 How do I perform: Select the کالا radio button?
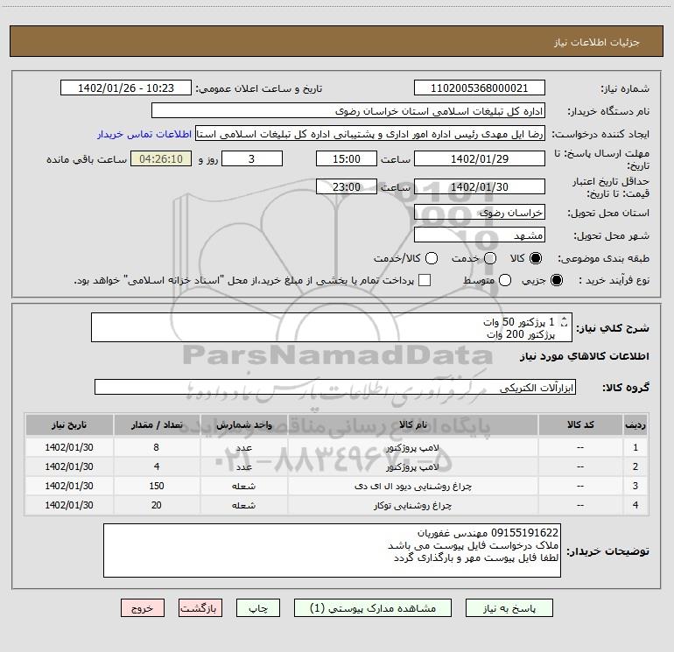pyautogui.click(x=536, y=258)
